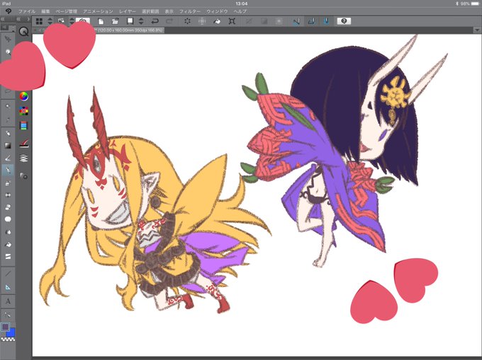The height and width of the screenshot is (360, 482).
Task: Click the Clip Studio launcher icon in command bar
Action: click(x=83, y=21)
